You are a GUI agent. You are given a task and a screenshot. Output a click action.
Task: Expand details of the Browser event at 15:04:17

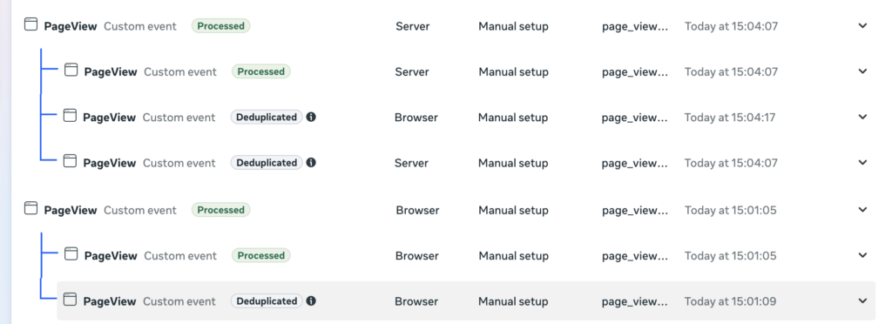863,117
